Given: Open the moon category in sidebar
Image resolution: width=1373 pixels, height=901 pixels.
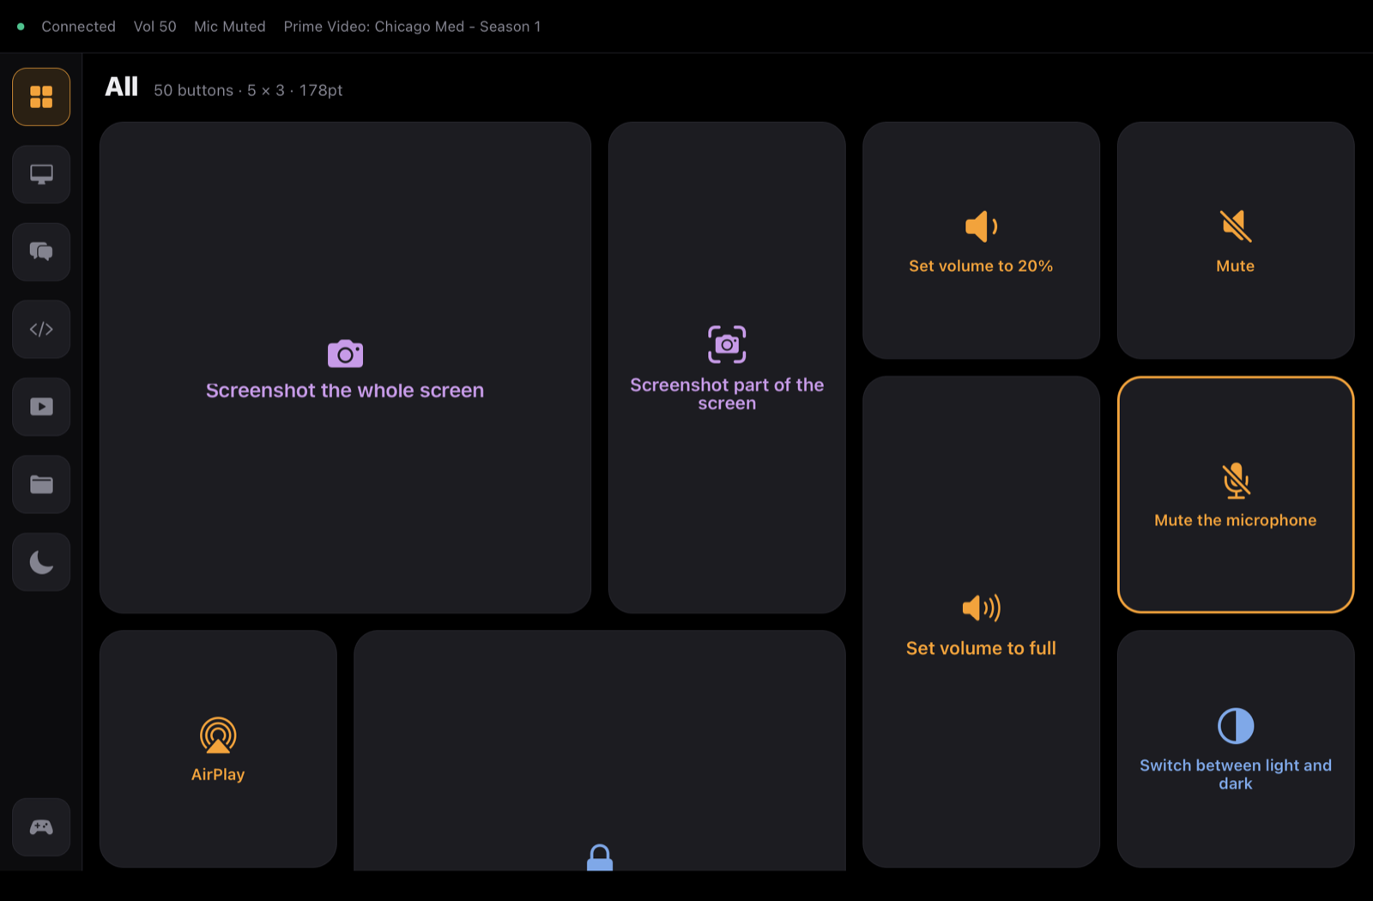Looking at the screenshot, I should [41, 562].
